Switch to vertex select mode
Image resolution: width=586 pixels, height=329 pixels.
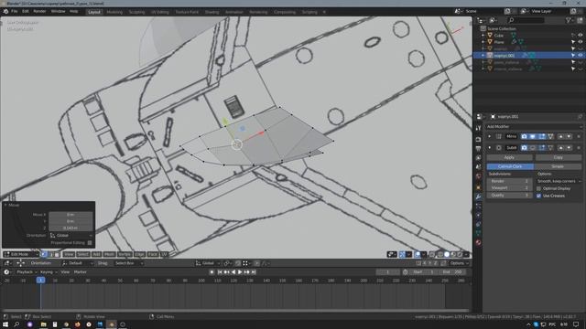click(x=44, y=254)
